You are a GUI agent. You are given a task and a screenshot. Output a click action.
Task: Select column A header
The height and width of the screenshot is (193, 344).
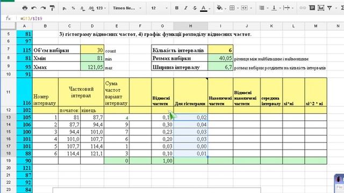(x=24, y=26)
